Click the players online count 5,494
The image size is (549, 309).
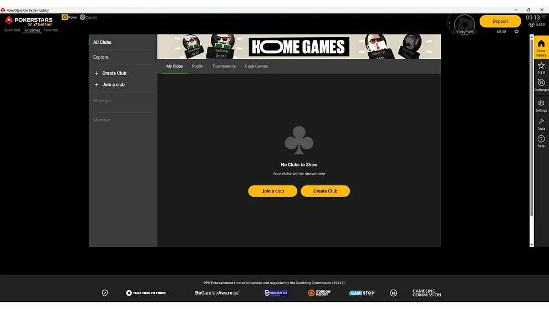(x=537, y=24)
